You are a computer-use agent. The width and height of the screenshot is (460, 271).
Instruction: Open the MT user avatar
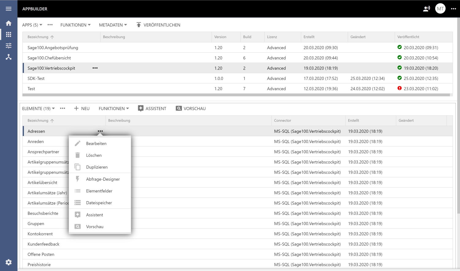coord(440,9)
